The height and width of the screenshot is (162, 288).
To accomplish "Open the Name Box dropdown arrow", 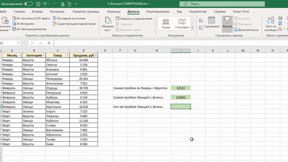I will [18, 43].
